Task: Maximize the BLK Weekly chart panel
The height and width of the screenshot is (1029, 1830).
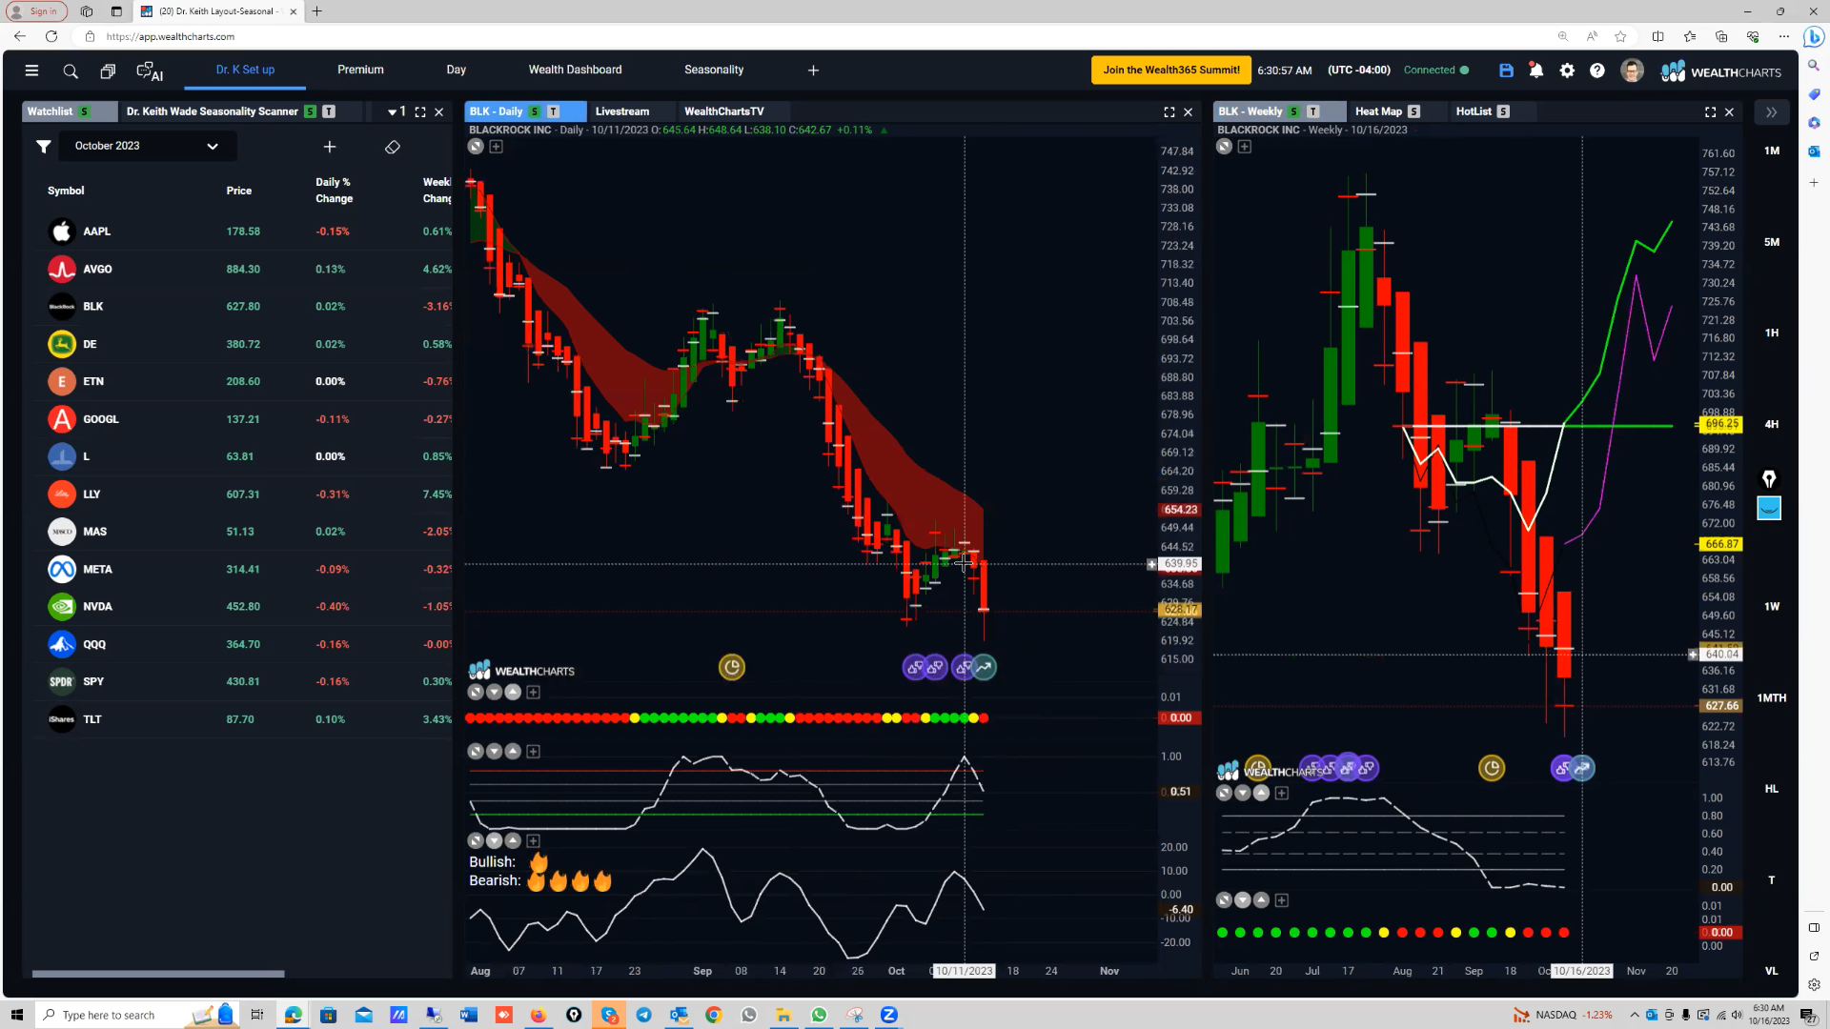Action: coord(1711,111)
